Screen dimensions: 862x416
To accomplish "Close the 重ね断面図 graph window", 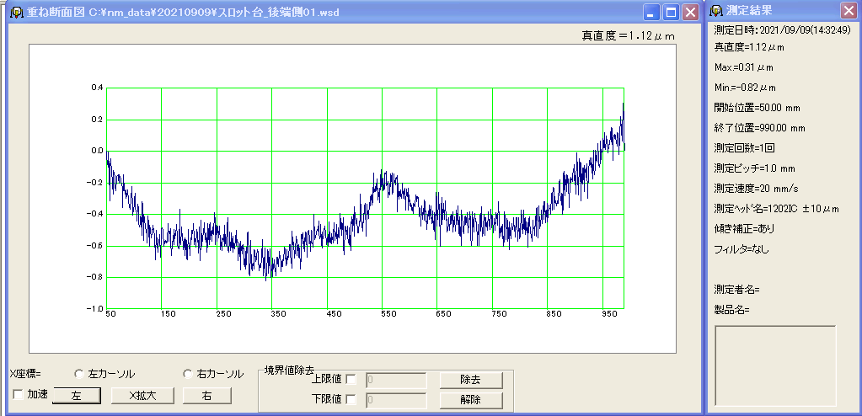I will tap(690, 12).
